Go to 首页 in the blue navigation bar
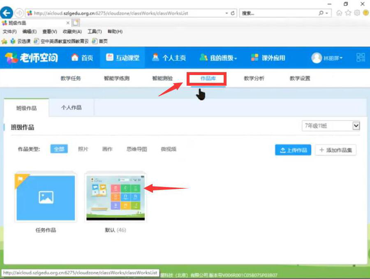370x279 pixels. coord(82,58)
